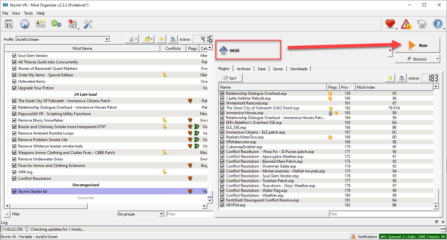Toggle Winterhold Restored.esp plugin checkbox
The width and height of the screenshot is (447, 240).
(x=222, y=103)
